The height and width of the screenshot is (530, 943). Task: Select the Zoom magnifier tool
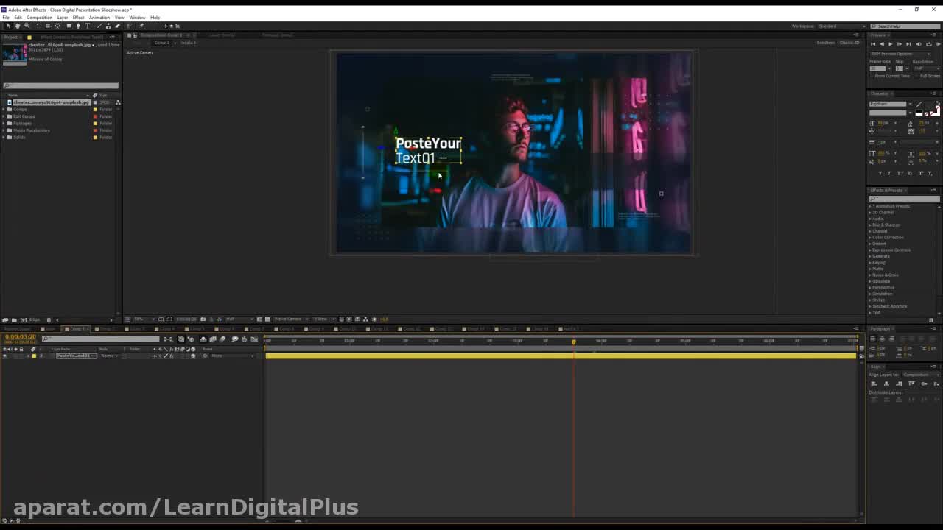(27, 26)
